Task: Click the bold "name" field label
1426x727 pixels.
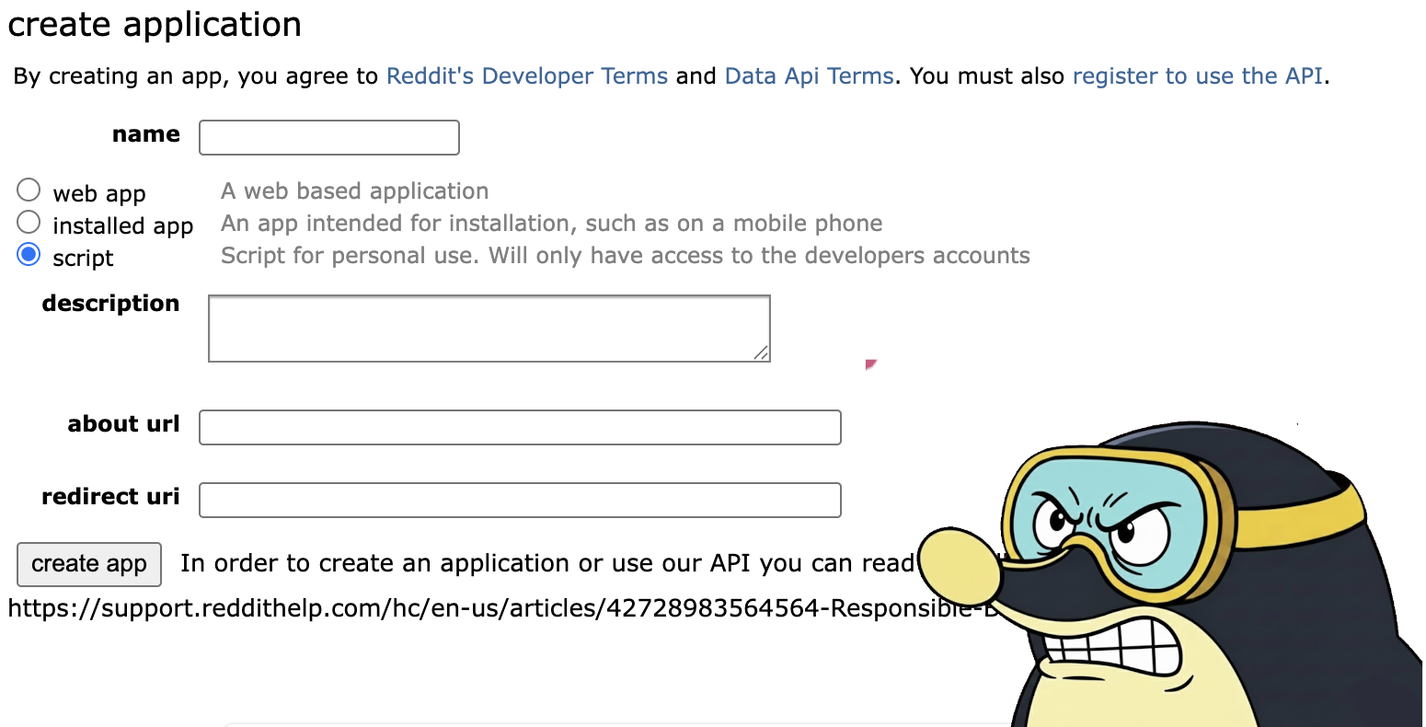Action: (x=145, y=133)
